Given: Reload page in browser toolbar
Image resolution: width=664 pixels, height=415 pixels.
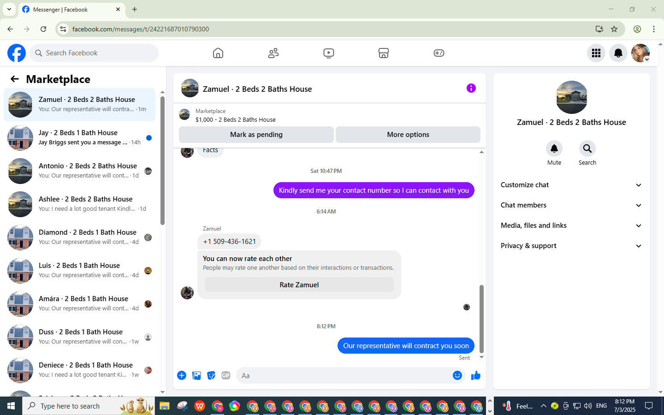Looking at the screenshot, I should click(43, 29).
